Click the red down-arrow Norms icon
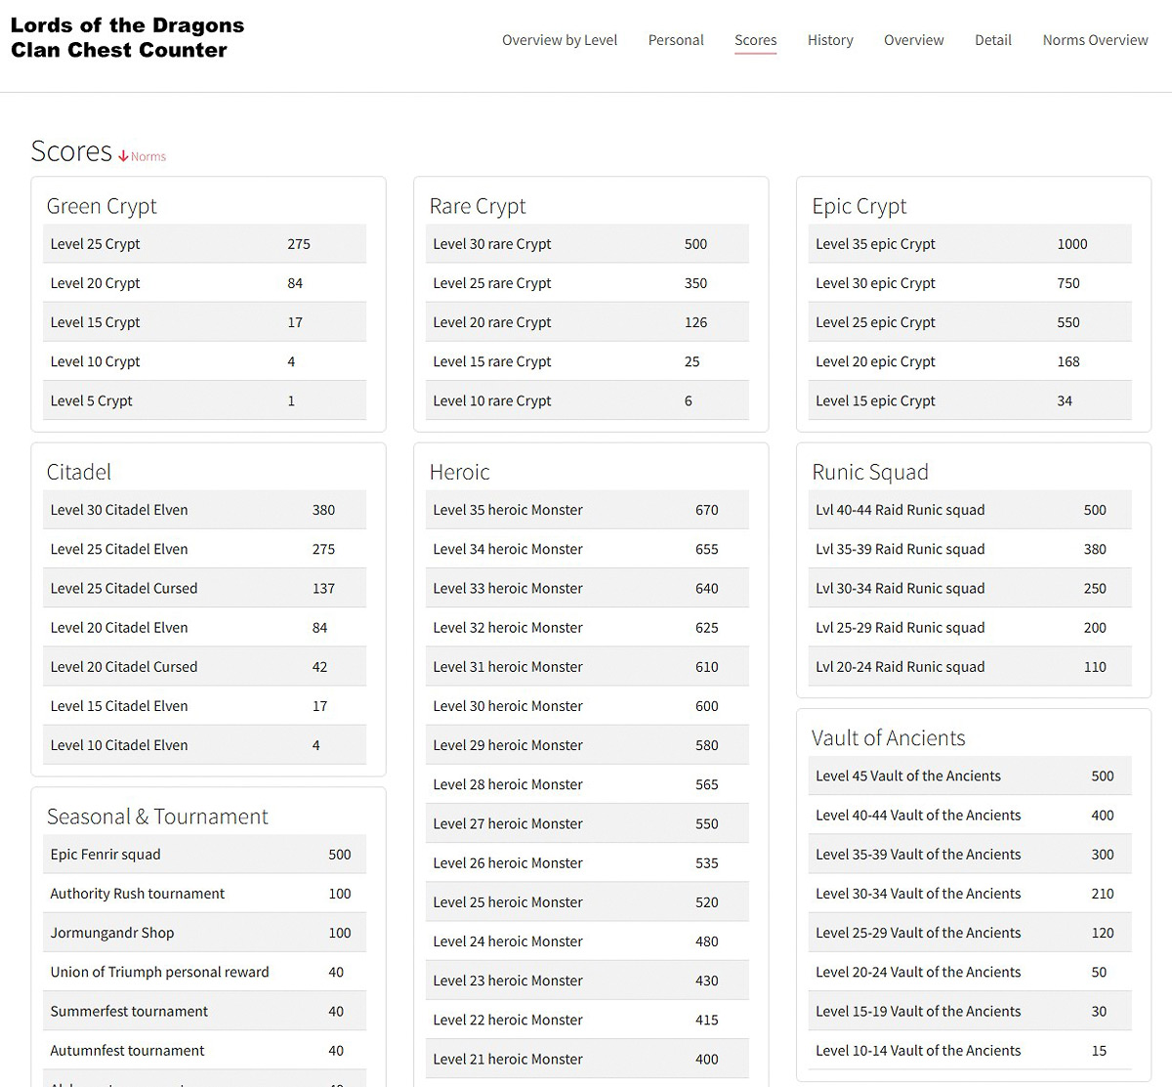This screenshot has width=1172, height=1087. click(x=123, y=156)
